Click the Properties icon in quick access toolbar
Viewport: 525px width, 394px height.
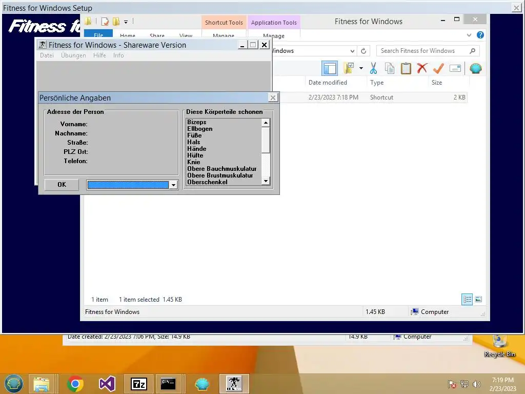click(105, 22)
